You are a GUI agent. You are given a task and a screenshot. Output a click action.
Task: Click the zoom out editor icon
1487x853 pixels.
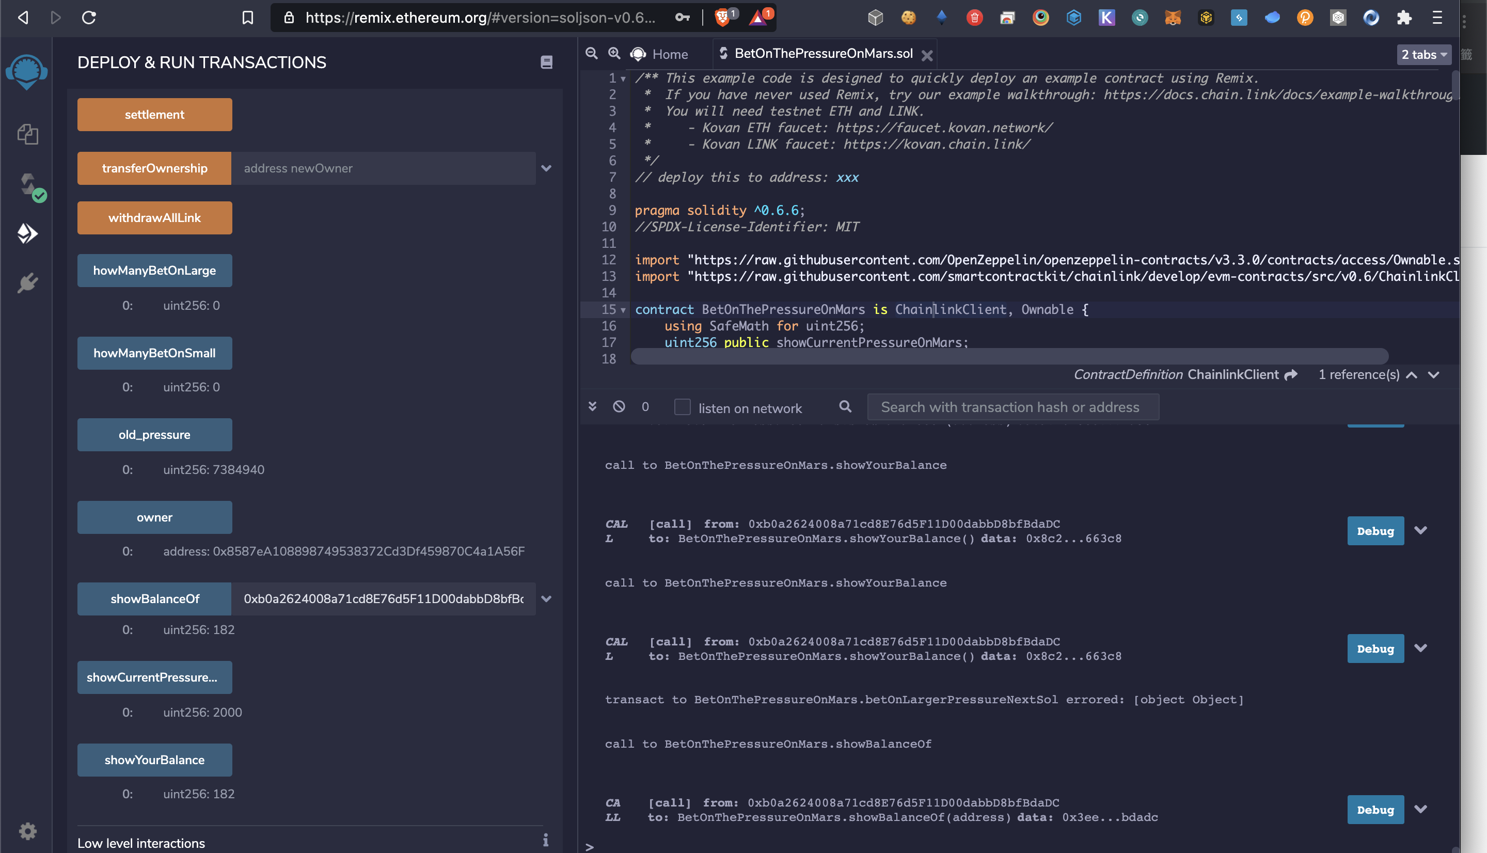[592, 53]
